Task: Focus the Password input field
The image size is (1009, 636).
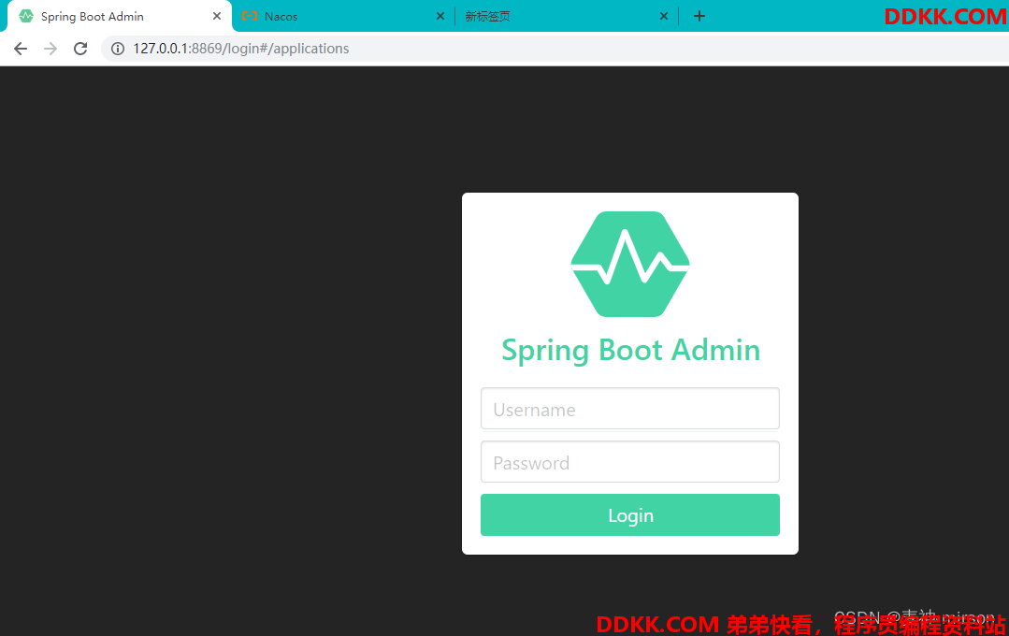Action: tap(630, 461)
